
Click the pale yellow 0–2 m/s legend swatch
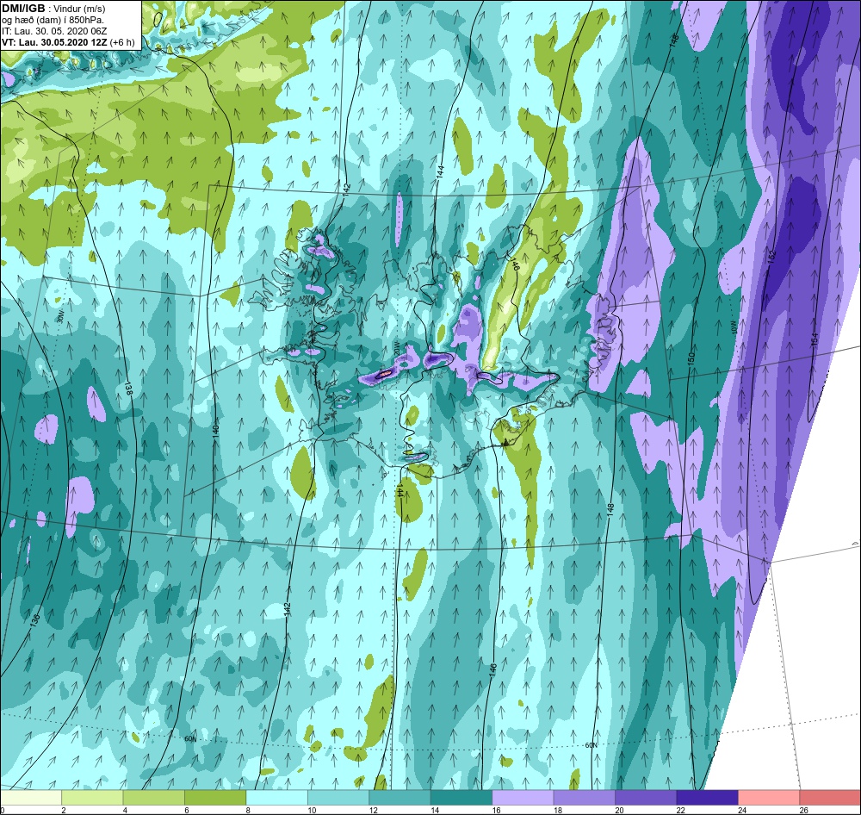tap(31, 797)
